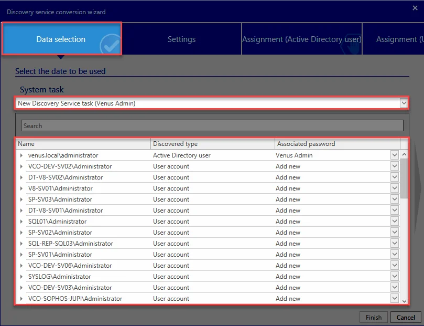Expand the DT-V8-SV02\Administrator row
This screenshot has width=424, height=326.
[21, 177]
